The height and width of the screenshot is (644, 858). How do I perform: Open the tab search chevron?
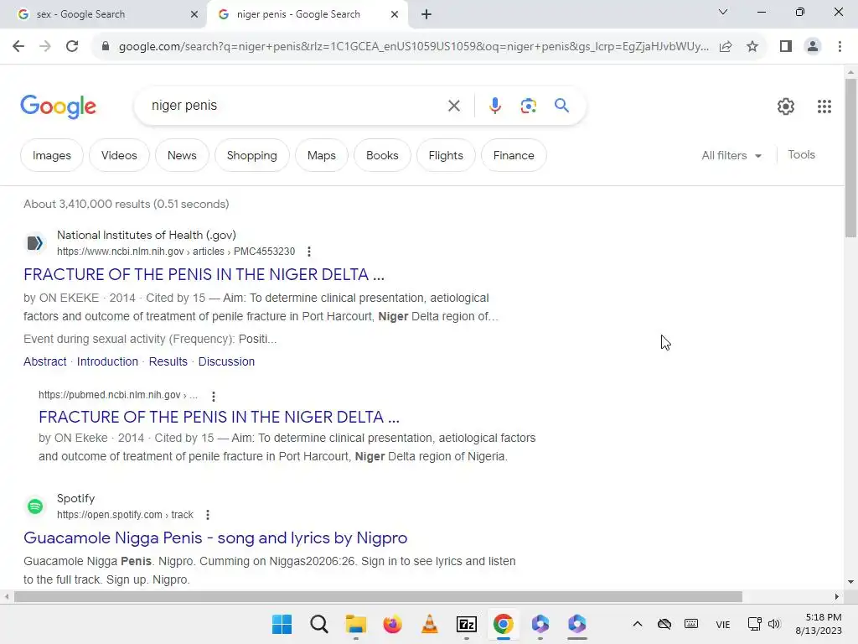[723, 12]
